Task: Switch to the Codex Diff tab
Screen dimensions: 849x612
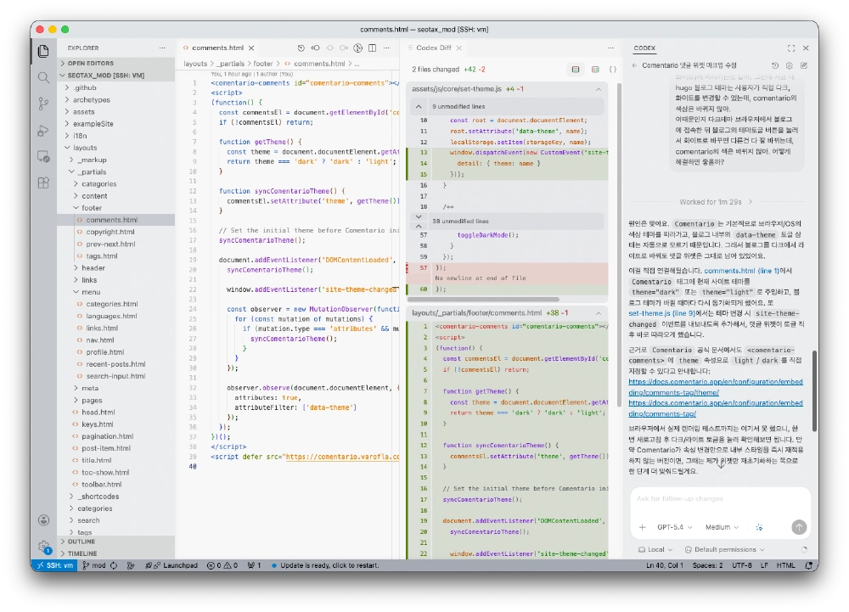Action: click(x=434, y=48)
